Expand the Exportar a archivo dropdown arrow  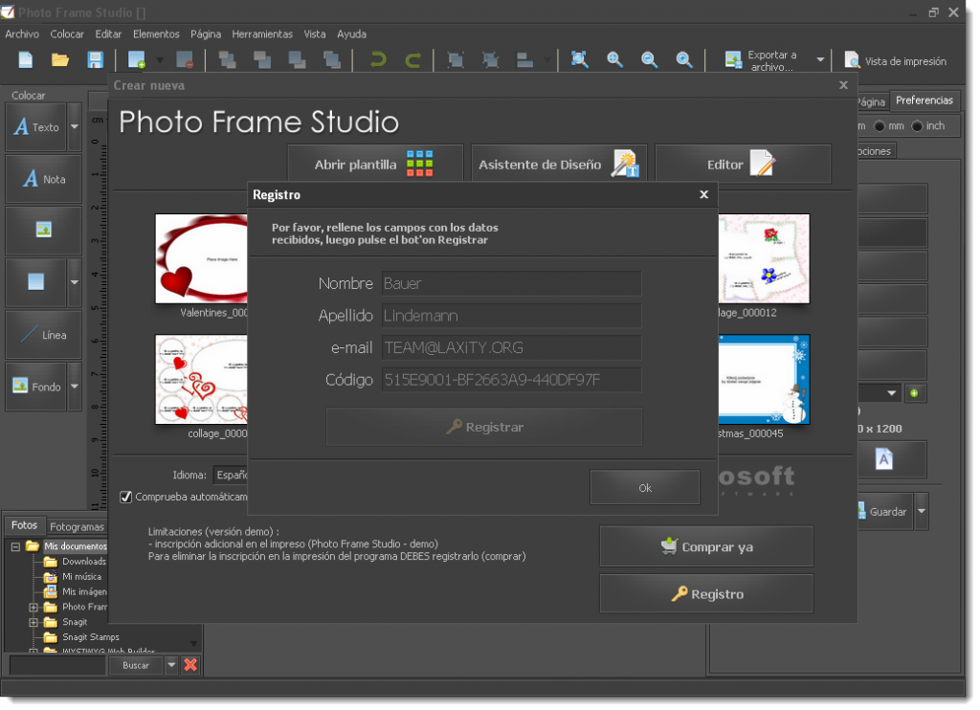(x=820, y=60)
